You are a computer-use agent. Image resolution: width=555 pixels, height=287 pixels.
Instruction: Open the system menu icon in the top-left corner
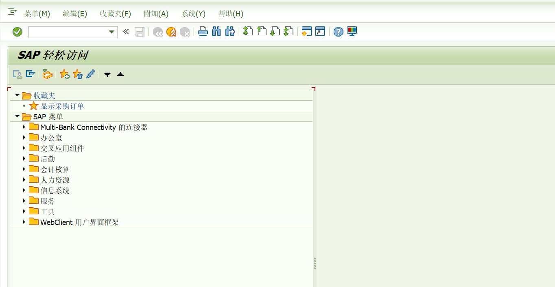click(12, 11)
